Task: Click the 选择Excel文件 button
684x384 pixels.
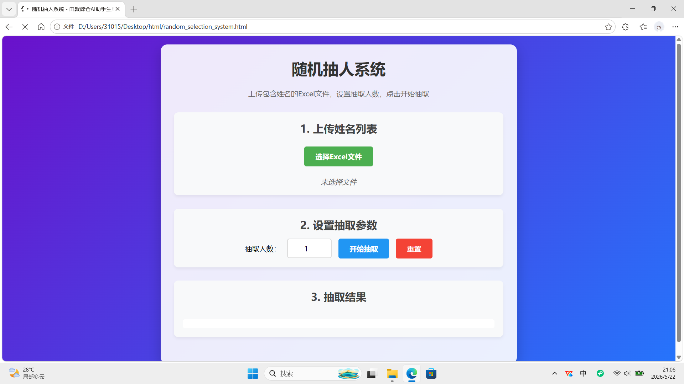Action: 338,156
